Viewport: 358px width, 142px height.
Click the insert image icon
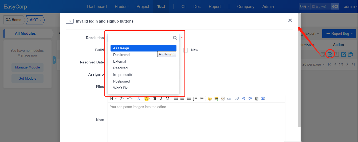[216, 99]
